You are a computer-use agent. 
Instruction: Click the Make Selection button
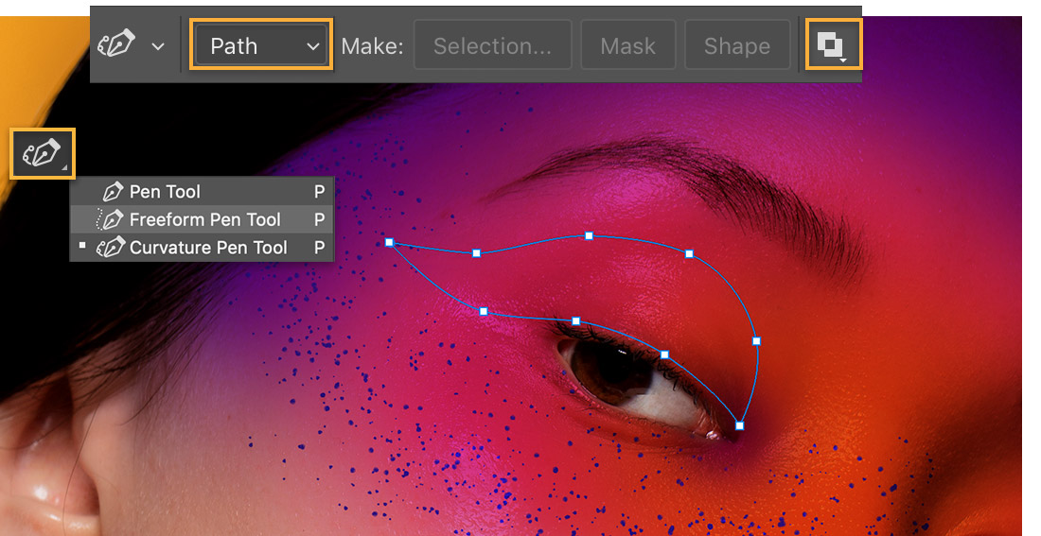tap(492, 45)
